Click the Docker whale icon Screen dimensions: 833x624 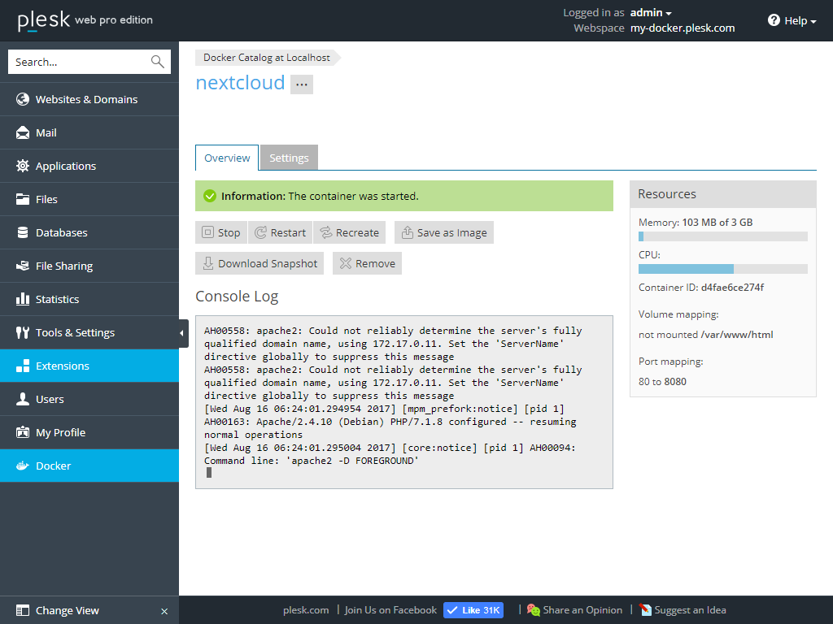coord(22,466)
